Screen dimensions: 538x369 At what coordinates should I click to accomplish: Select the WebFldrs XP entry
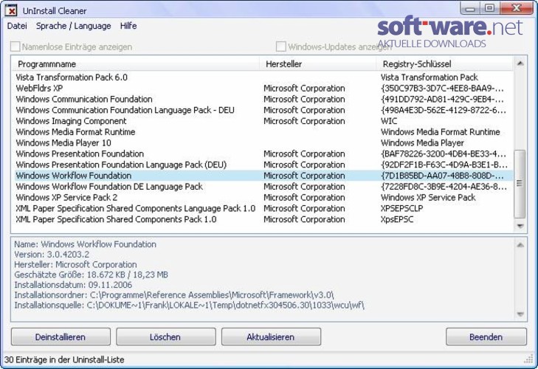tap(39, 89)
